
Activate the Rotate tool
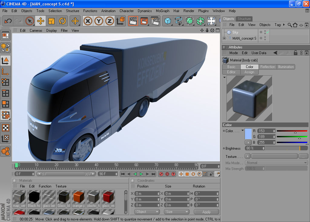[x=62, y=21]
